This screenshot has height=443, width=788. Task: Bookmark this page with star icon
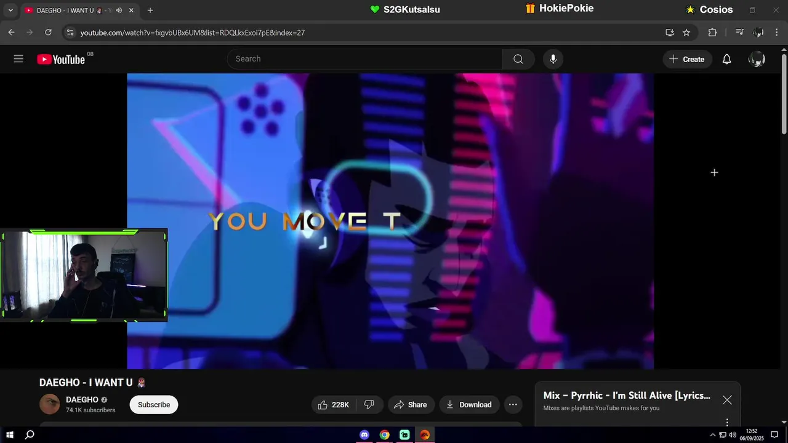pos(686,33)
